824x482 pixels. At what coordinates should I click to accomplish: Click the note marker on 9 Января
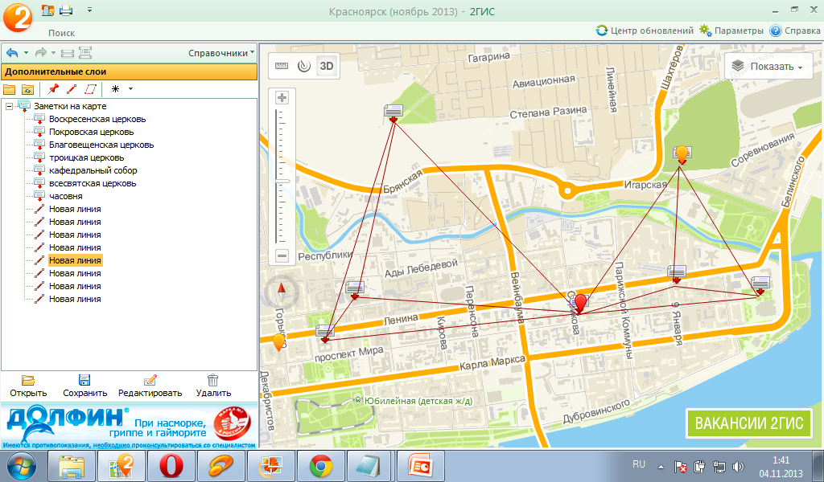point(676,273)
